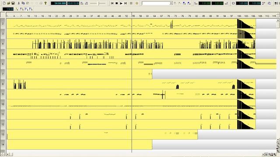Insert a marker with blue flag icon
Viewport: 280px width, 157px height.
point(184,3)
